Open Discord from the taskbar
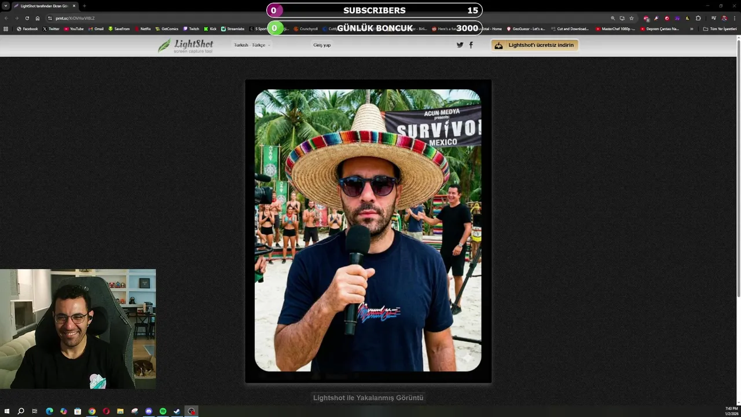The width and height of the screenshot is (741, 417). pos(149,411)
